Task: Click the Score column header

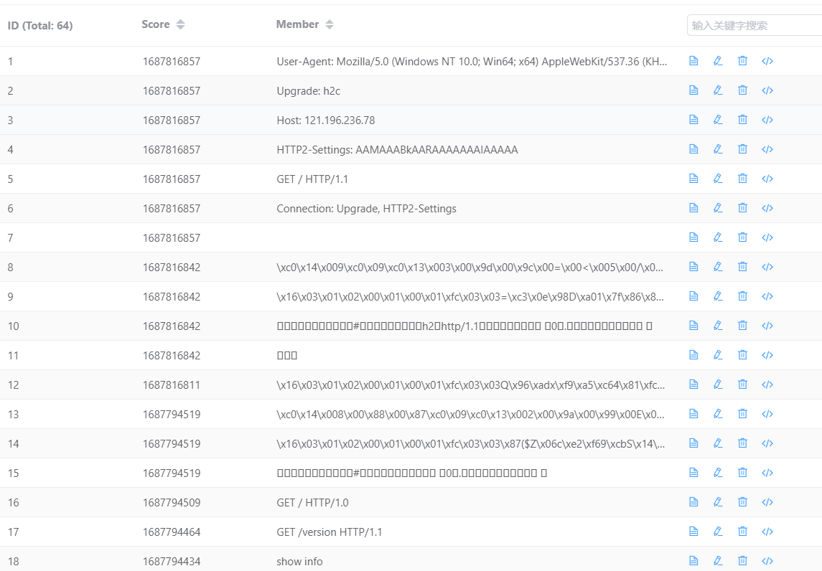Action: click(x=156, y=24)
